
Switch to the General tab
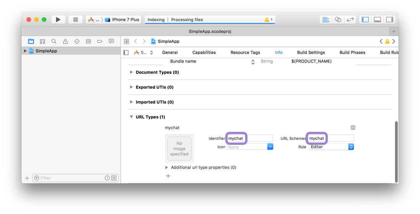[x=170, y=52]
